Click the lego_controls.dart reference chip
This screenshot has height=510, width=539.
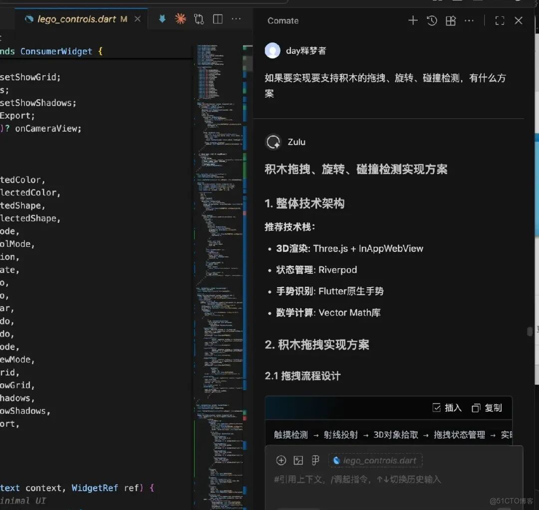click(x=375, y=460)
